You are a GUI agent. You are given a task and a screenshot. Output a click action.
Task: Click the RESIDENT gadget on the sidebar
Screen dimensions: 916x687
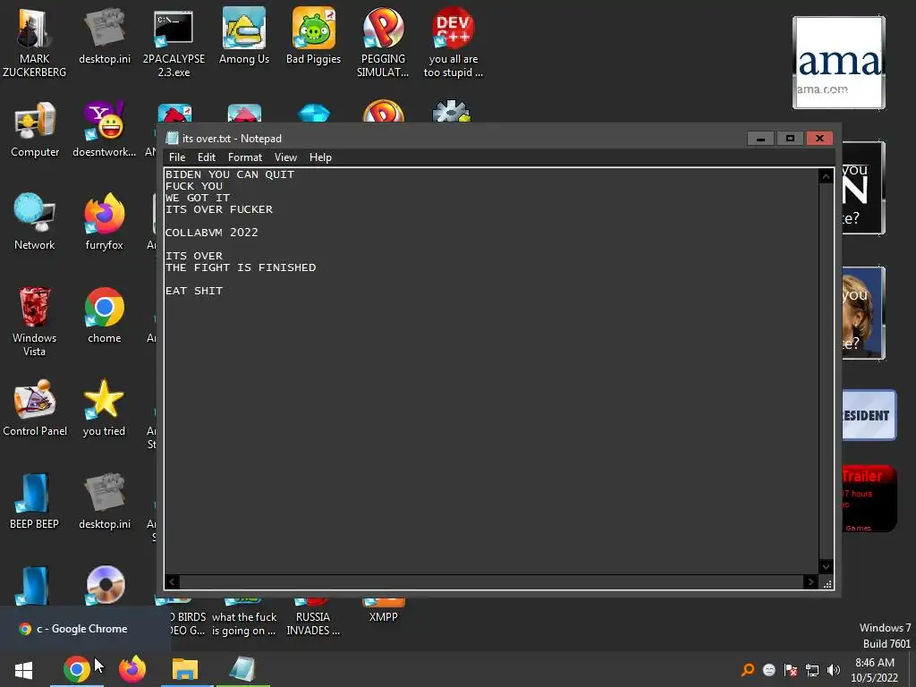coord(869,415)
